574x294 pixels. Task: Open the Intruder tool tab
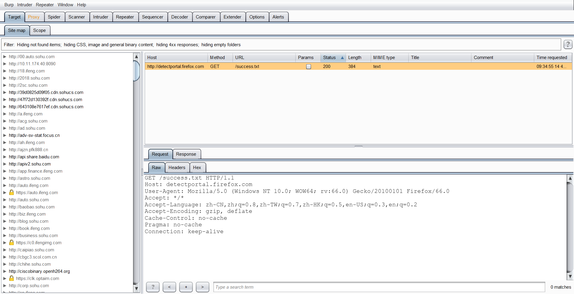tap(100, 17)
